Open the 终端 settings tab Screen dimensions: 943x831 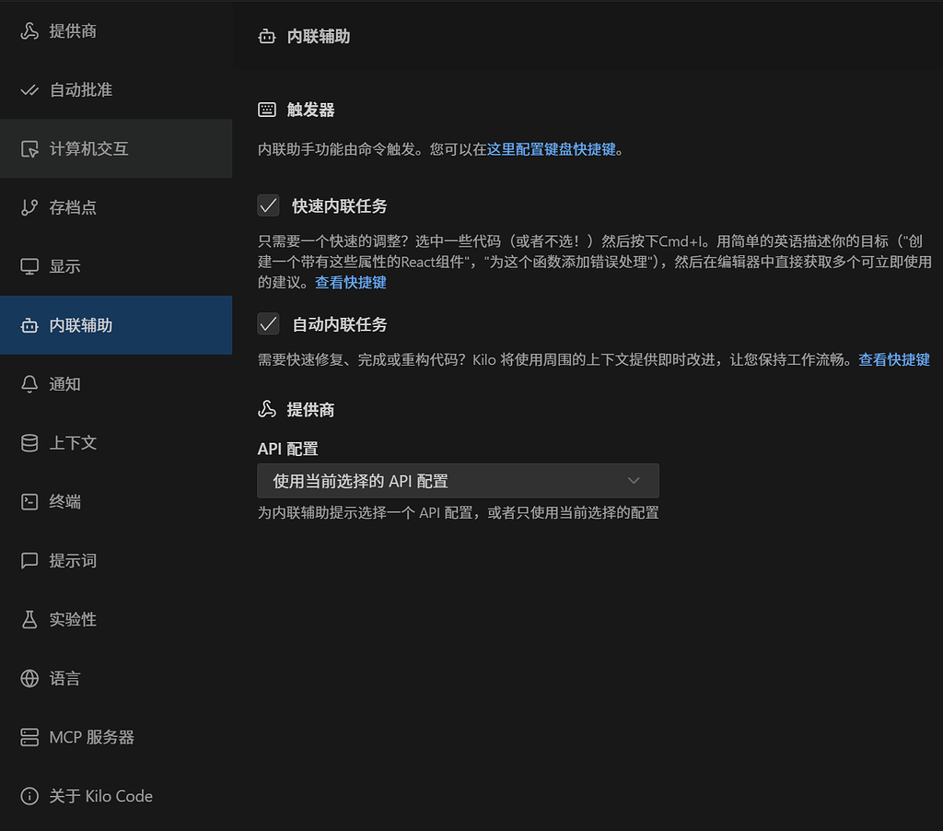pyautogui.click(x=116, y=502)
